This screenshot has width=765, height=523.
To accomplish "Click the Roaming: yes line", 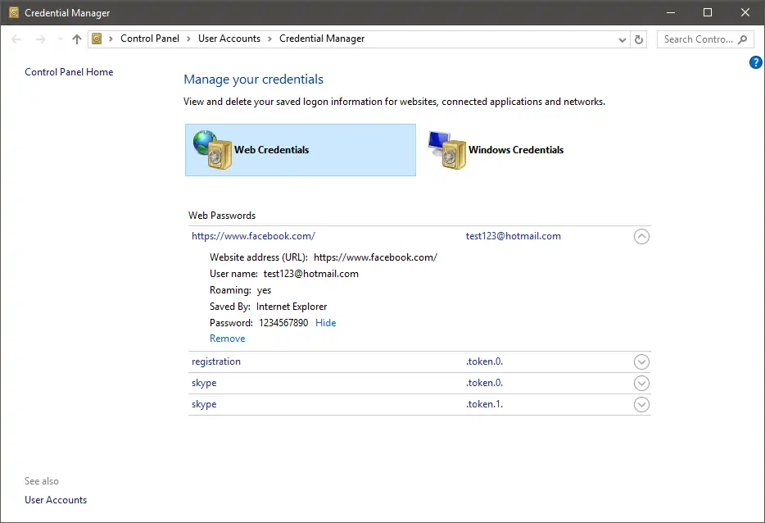I will (241, 290).
